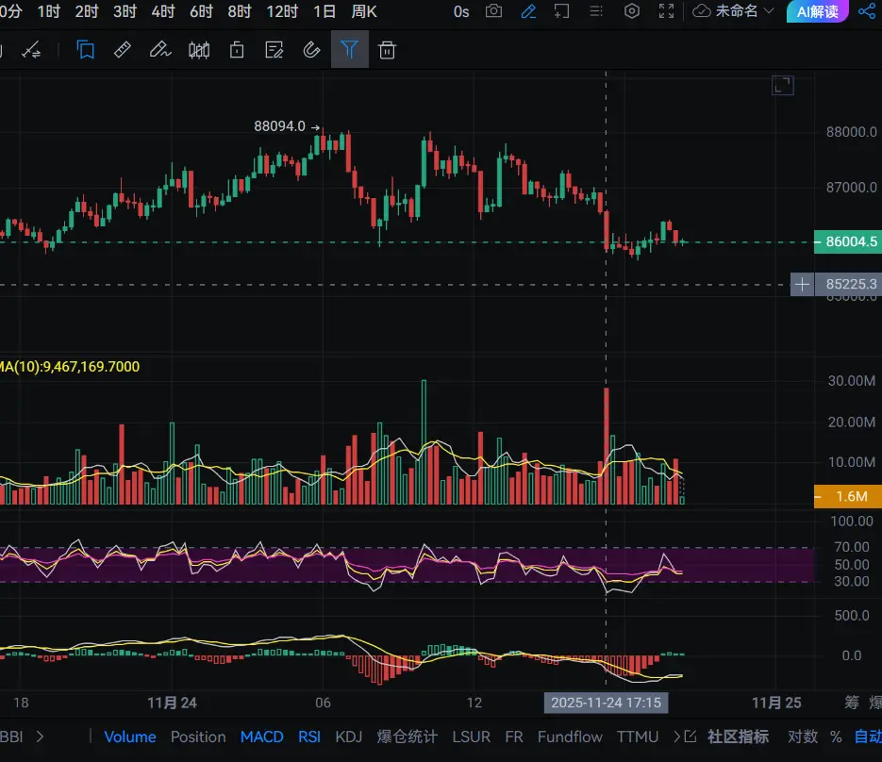Open chart settings hexagon icon
The width and height of the screenshot is (882, 762).
[632, 11]
